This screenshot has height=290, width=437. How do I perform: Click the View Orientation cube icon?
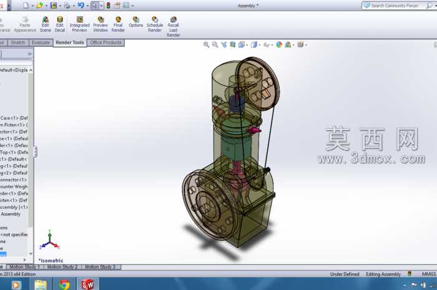[242, 44]
